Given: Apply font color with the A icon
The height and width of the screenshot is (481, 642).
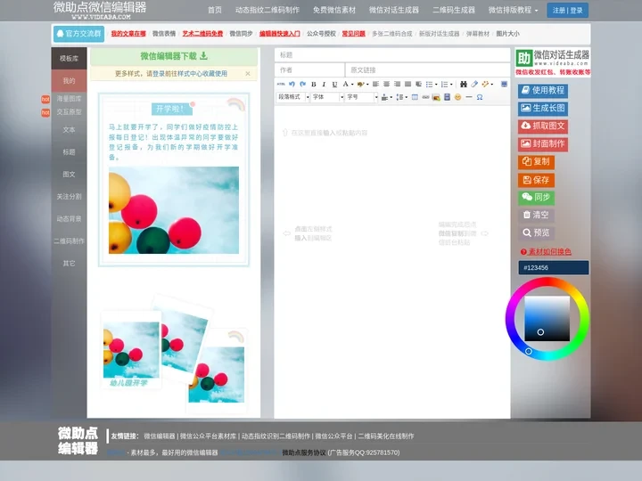Looking at the screenshot, I should 346,84.
